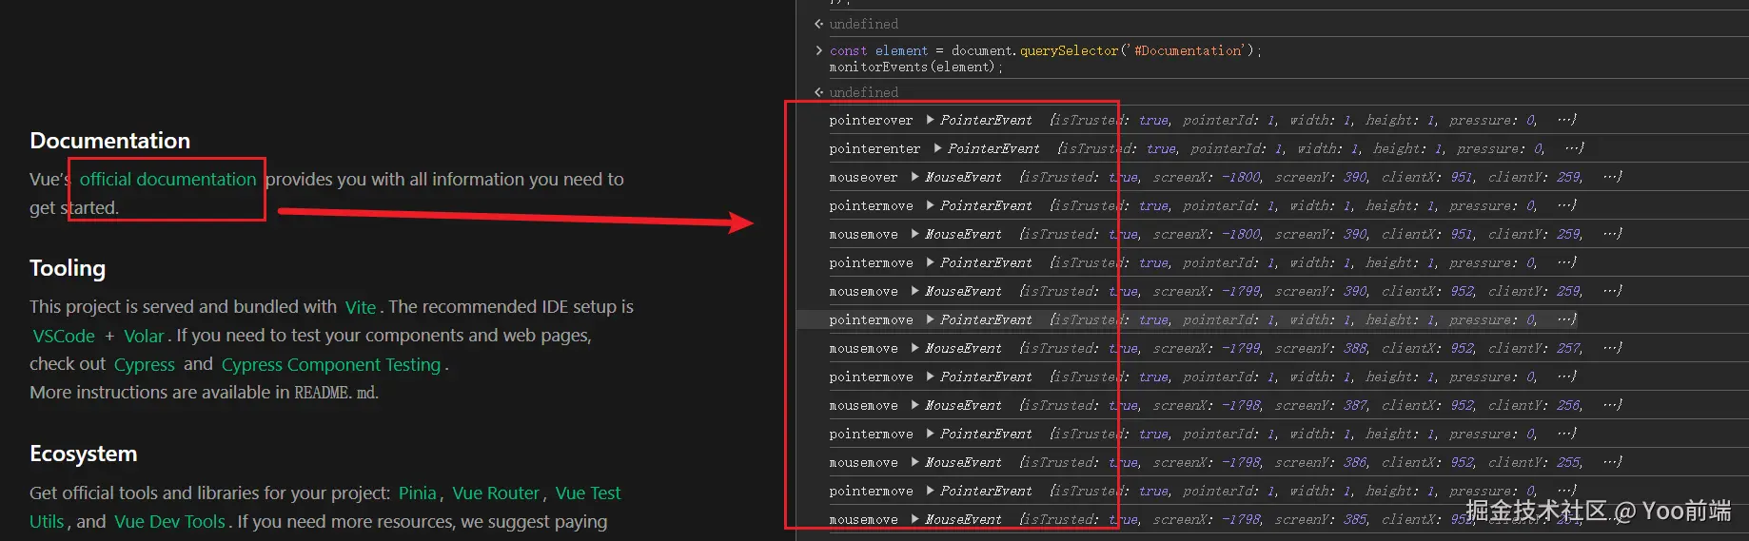1749x541 pixels.
Task: Open the Vue Router link
Action: (x=496, y=493)
